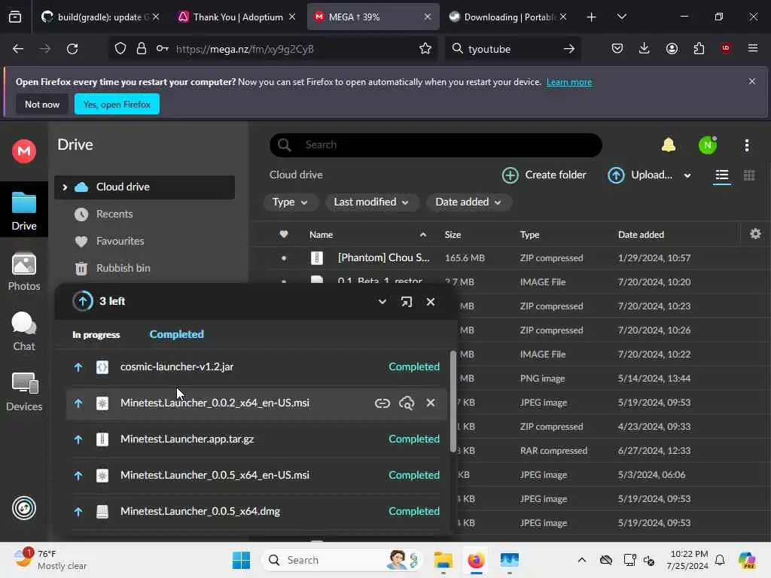The height and width of the screenshot is (578, 771).
Task: Open the Type filter dropdown
Action: coord(290,202)
